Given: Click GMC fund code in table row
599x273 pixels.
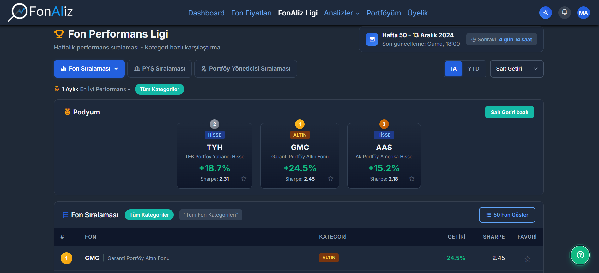Looking at the screenshot, I should (92, 258).
